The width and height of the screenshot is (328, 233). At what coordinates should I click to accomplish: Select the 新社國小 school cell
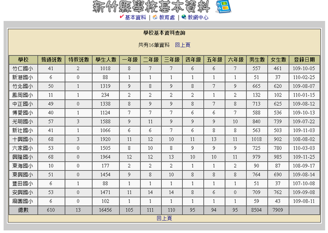23,131
